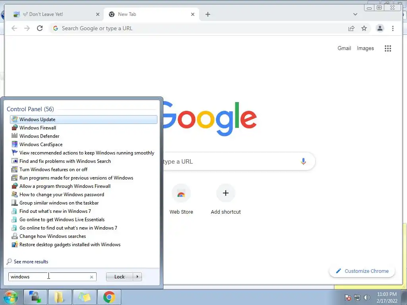Click the Action Center flag tray icon

point(347,297)
